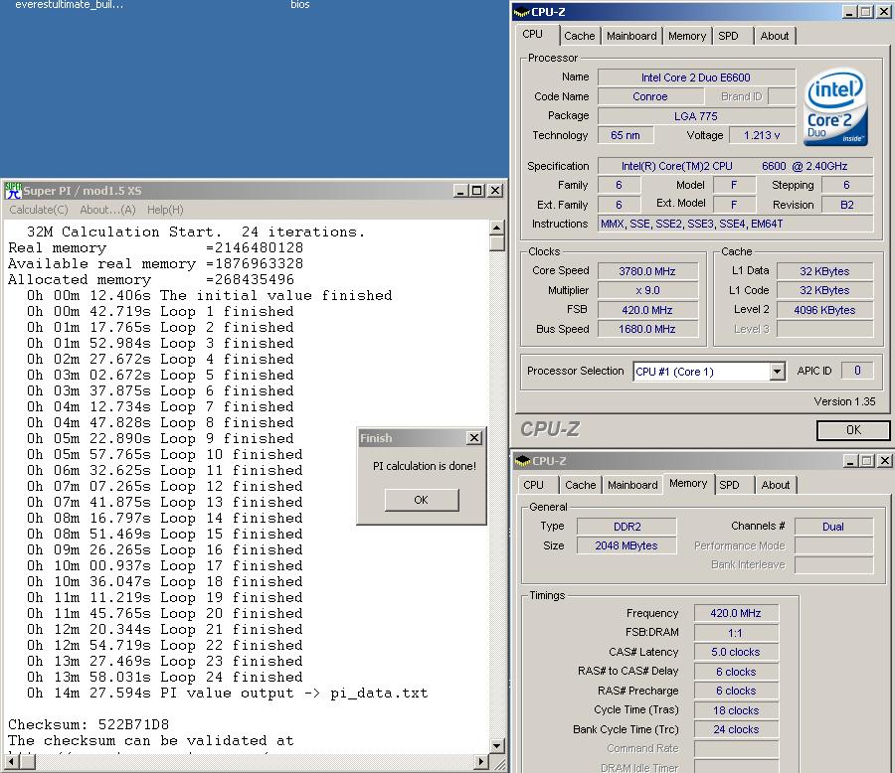Switch to About tab in upper CPU-Z
The height and width of the screenshot is (773, 895).
[774, 36]
